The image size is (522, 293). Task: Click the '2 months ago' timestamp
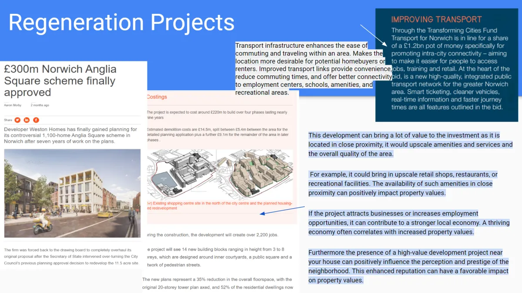pos(40,105)
